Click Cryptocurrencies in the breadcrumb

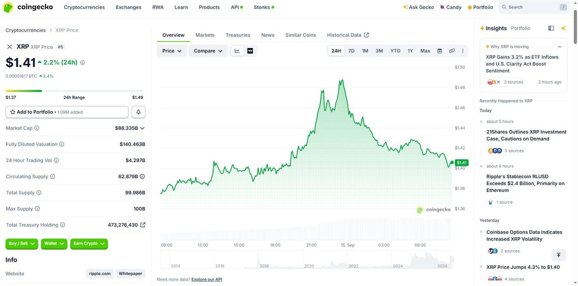[26, 30]
